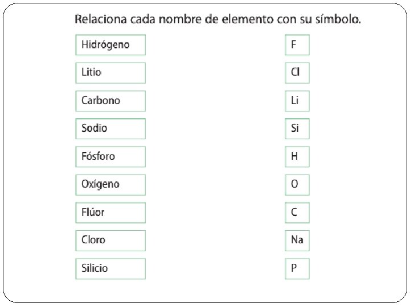The height and width of the screenshot is (307, 410).
Task: Select the C symbol box
Action: coord(297,213)
